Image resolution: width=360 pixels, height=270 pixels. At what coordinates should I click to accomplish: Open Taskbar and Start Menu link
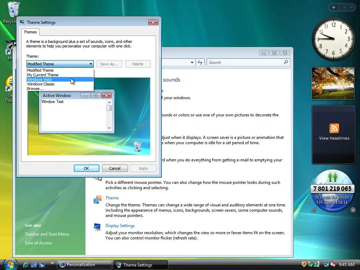[47, 234]
